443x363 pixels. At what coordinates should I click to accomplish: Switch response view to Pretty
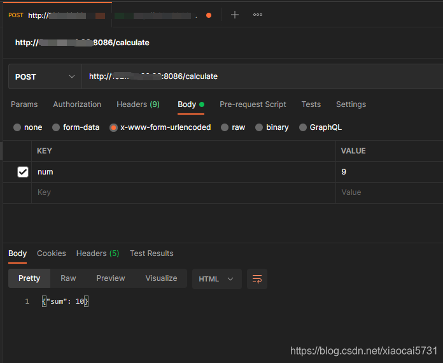point(29,278)
